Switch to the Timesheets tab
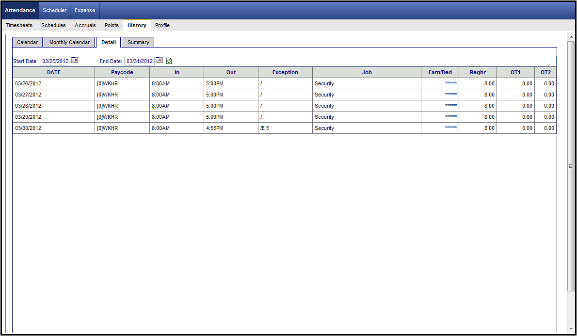Screen dimensions: 577x336 pyautogui.click(x=19, y=25)
